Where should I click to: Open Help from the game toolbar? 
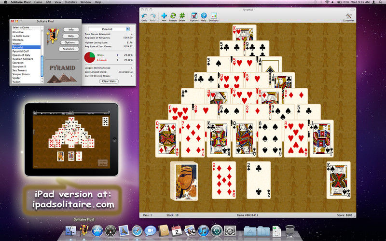204,16
